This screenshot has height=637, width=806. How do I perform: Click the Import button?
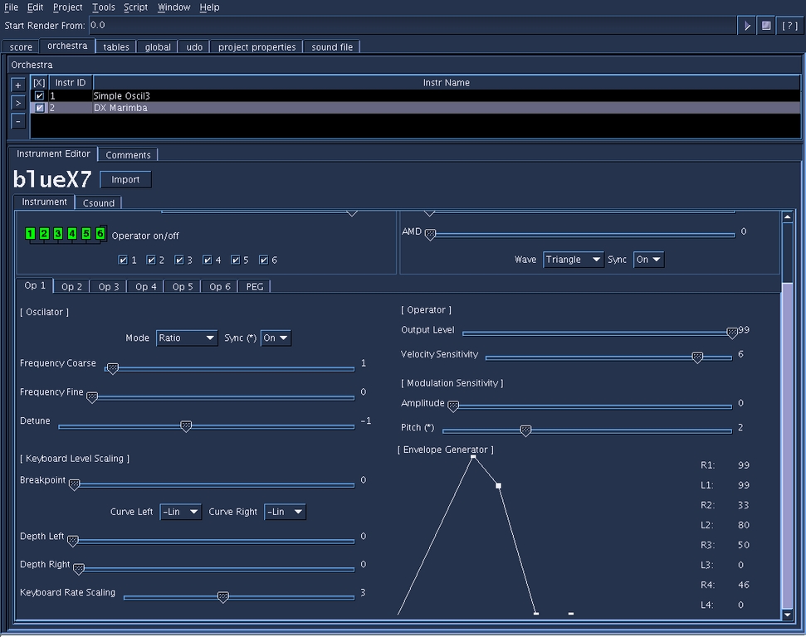125,180
